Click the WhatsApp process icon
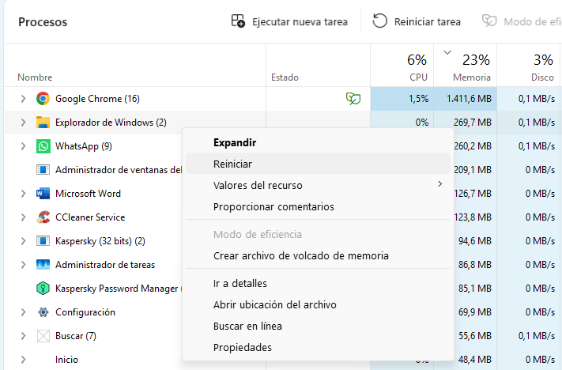Viewport: 562px width, 370px height. pyautogui.click(x=43, y=146)
